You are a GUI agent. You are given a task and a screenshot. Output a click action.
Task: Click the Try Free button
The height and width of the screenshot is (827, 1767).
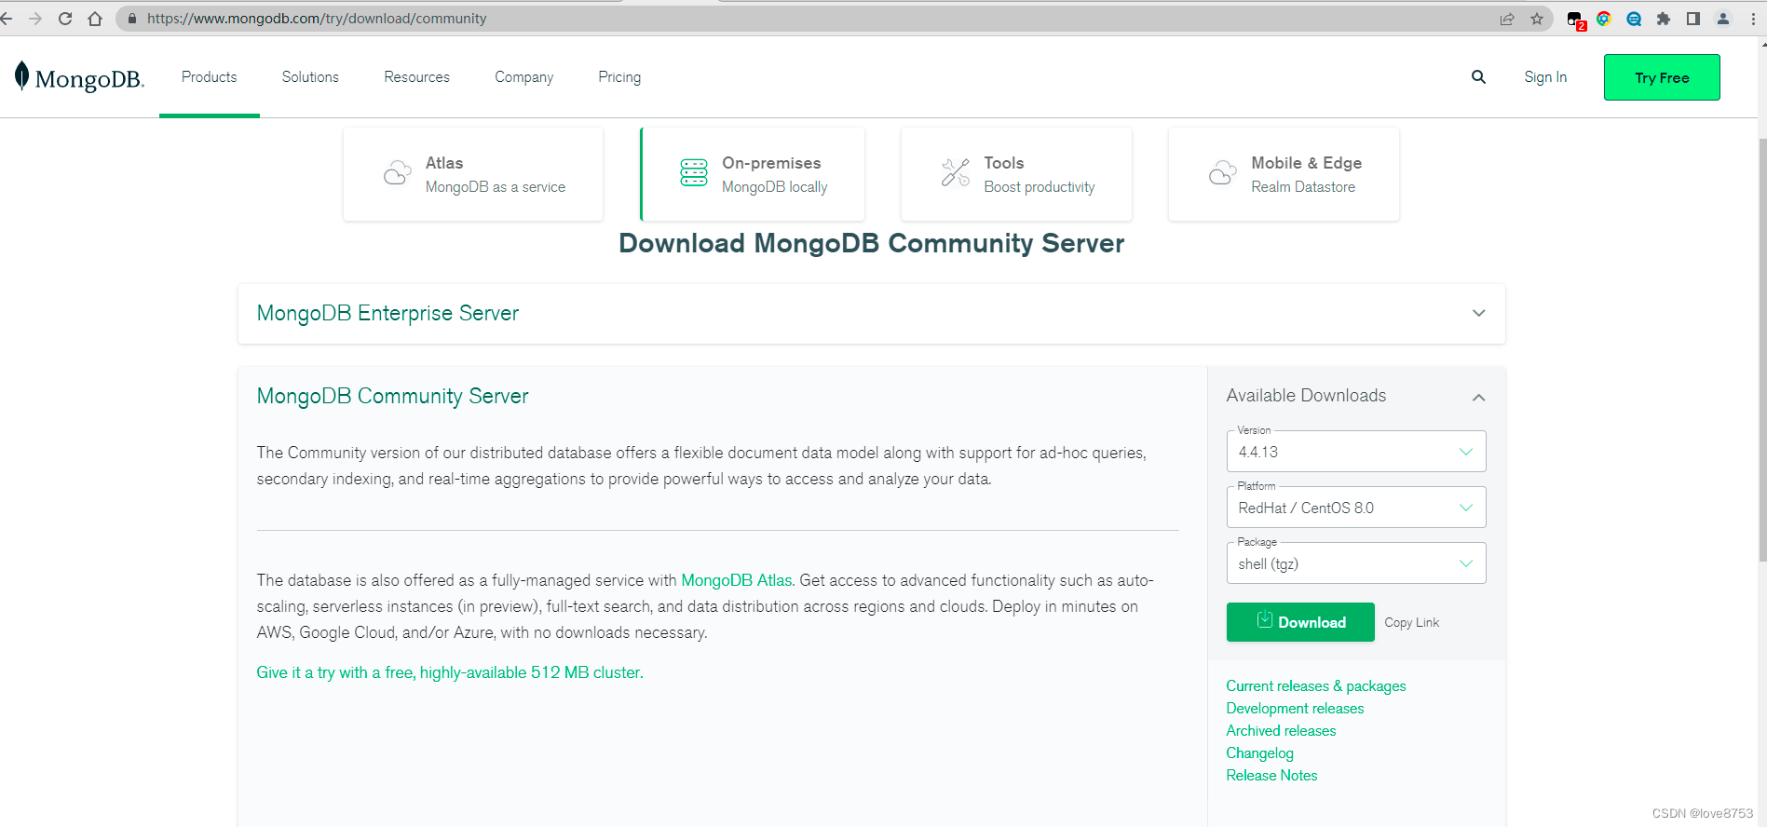pos(1662,77)
